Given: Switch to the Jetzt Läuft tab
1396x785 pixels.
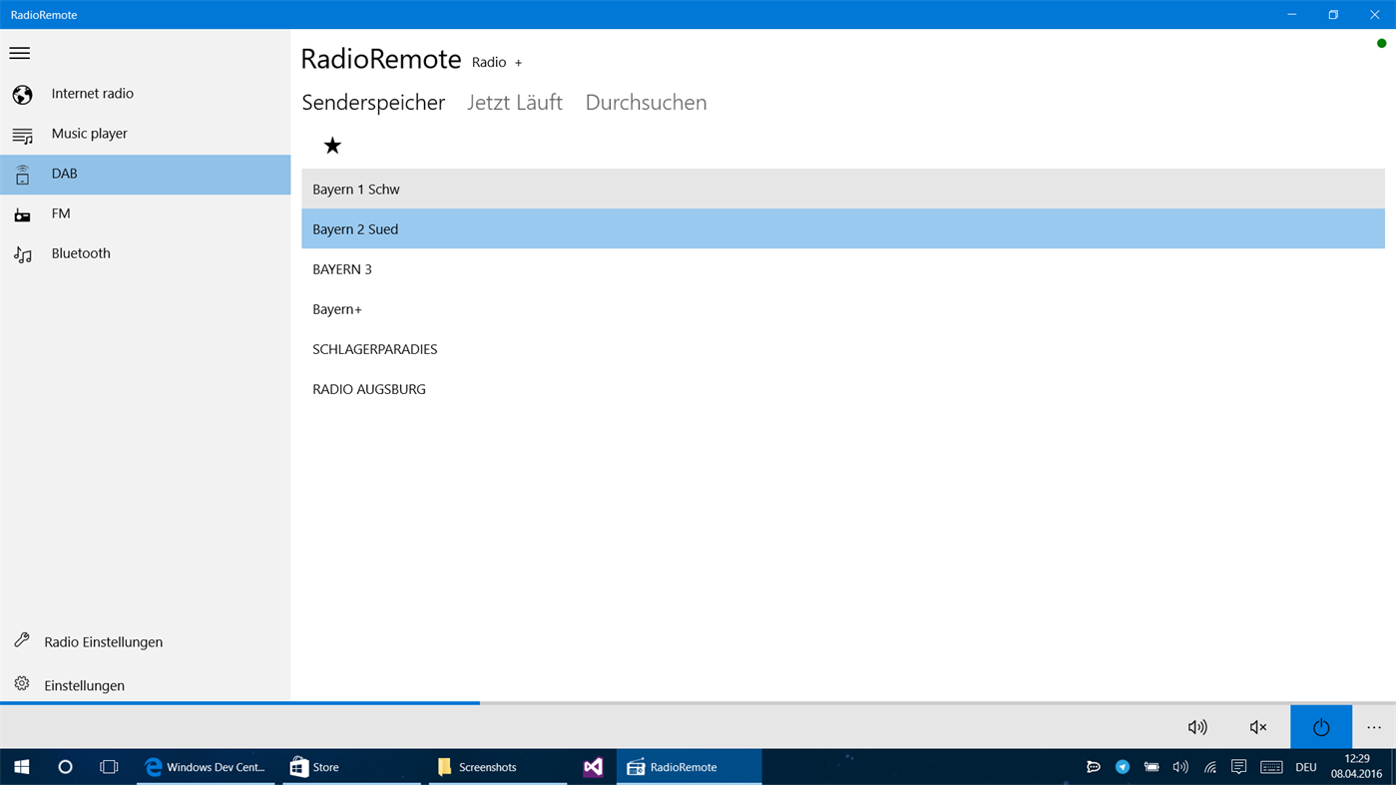Looking at the screenshot, I should pyautogui.click(x=514, y=101).
